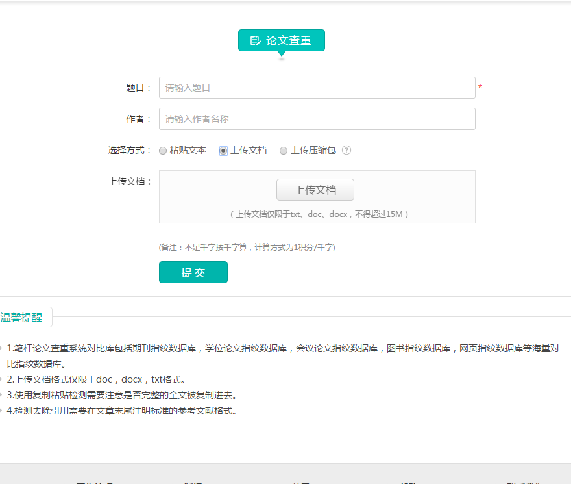Screen dimensions: 571x484
Task: Submit the form with 提交 button
Action: tap(193, 272)
